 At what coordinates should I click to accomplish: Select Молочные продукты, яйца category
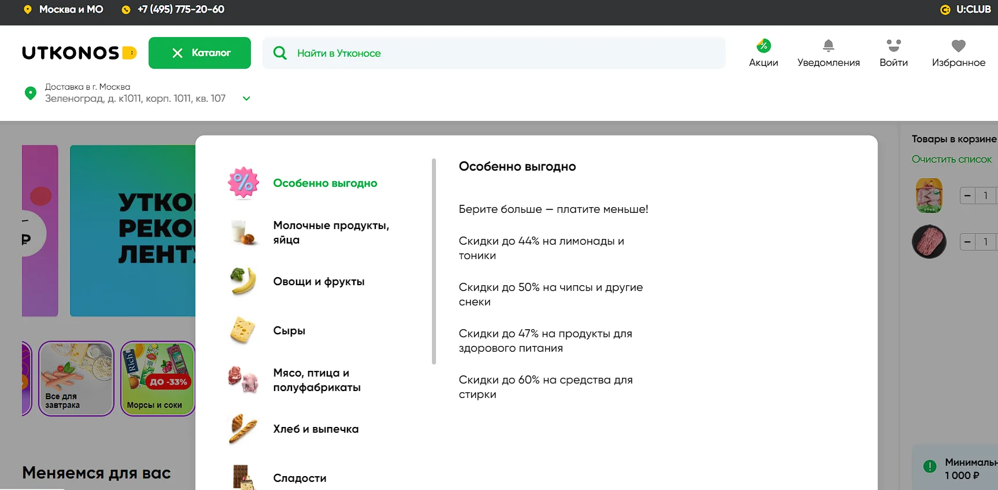pyautogui.click(x=331, y=233)
